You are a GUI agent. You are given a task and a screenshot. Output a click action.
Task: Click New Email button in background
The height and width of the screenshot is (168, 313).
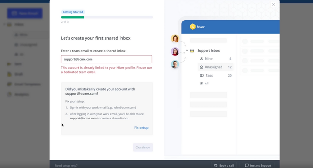[25, 14]
